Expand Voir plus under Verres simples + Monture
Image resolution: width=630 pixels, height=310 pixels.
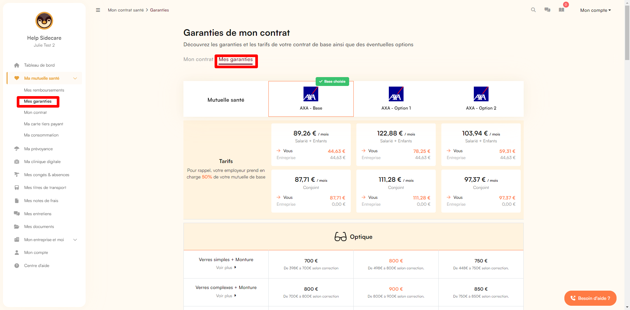226,268
